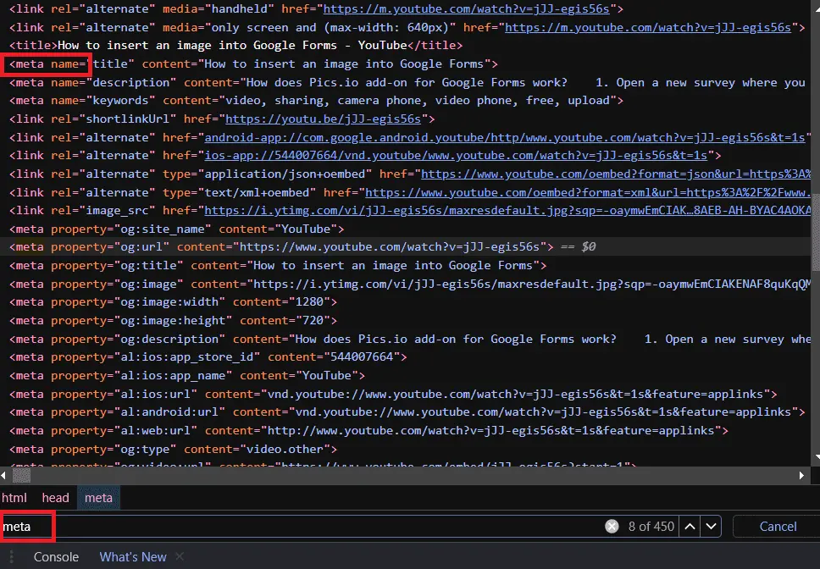The width and height of the screenshot is (820, 569).
Task: Go to next search result arrow
Action: click(711, 526)
